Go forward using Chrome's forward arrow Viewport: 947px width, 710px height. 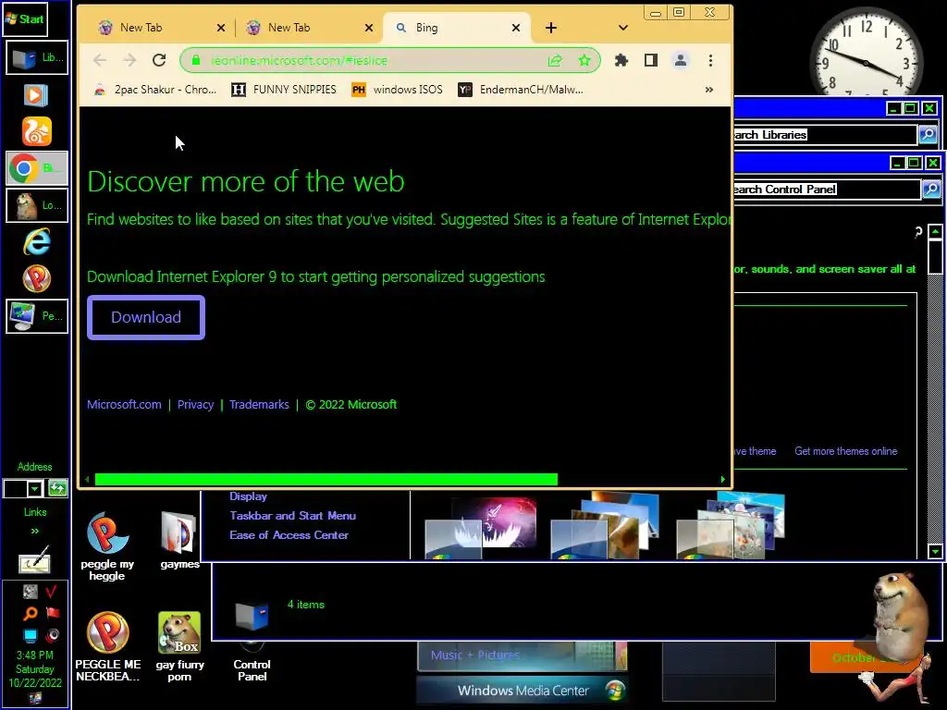[129, 60]
